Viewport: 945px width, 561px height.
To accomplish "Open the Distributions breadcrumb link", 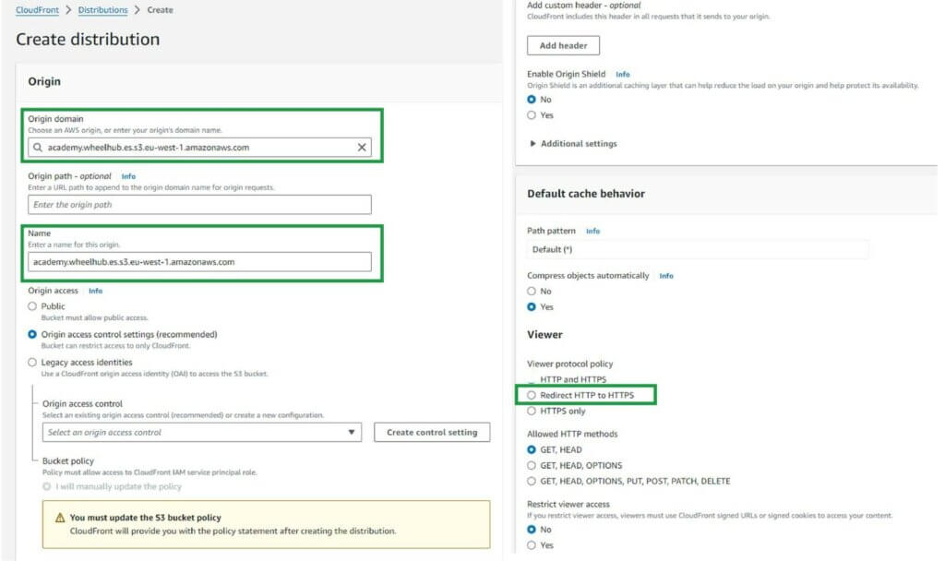I will pyautogui.click(x=103, y=10).
